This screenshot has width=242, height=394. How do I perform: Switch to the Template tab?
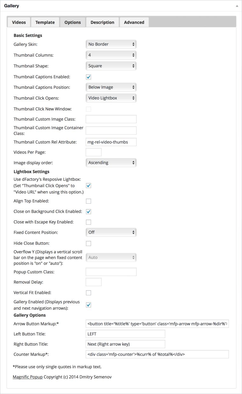(x=45, y=22)
